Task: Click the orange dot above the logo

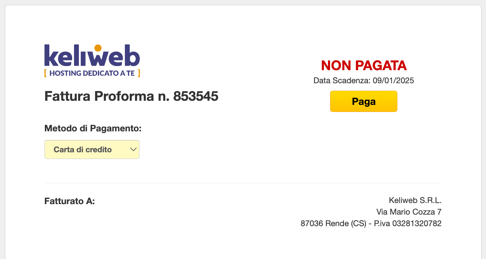Action: point(98,48)
